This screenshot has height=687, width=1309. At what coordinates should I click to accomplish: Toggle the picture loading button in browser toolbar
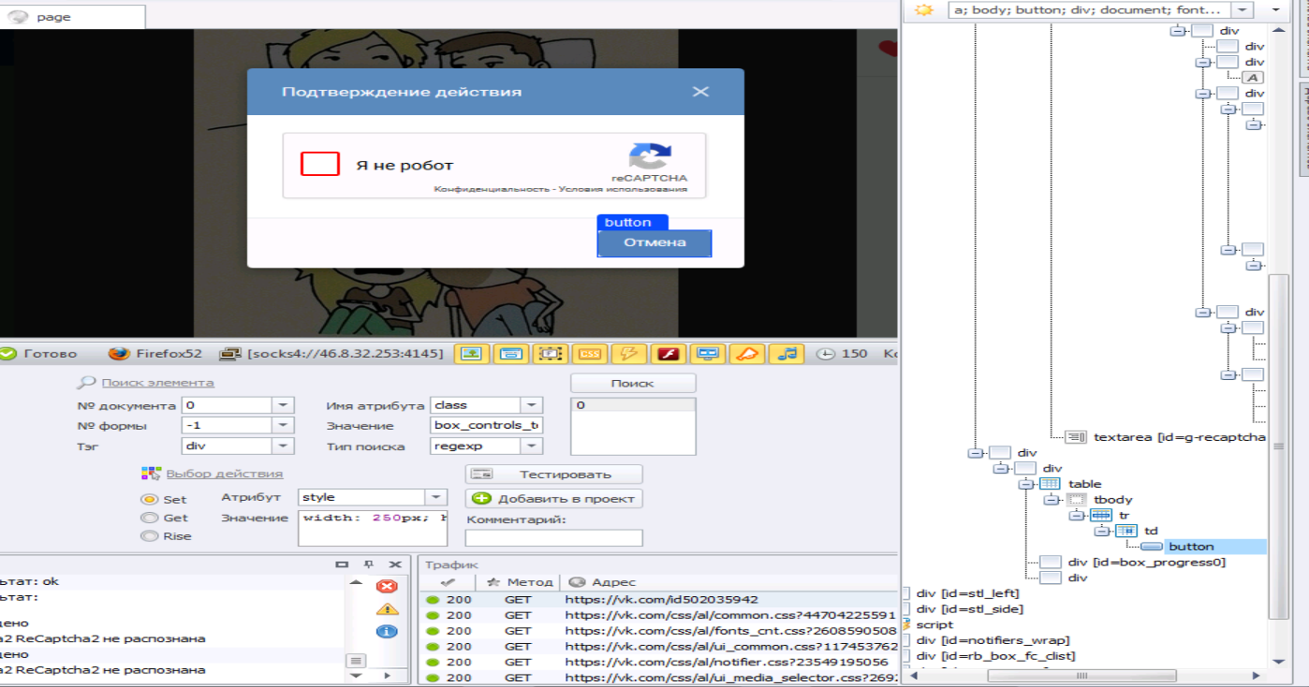(x=472, y=354)
